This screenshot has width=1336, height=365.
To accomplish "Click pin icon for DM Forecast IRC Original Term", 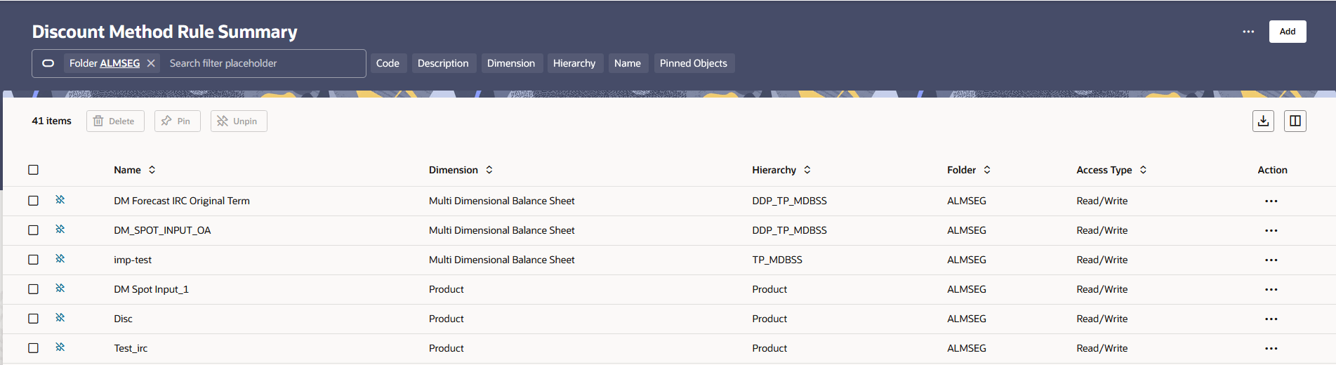I will coord(60,200).
